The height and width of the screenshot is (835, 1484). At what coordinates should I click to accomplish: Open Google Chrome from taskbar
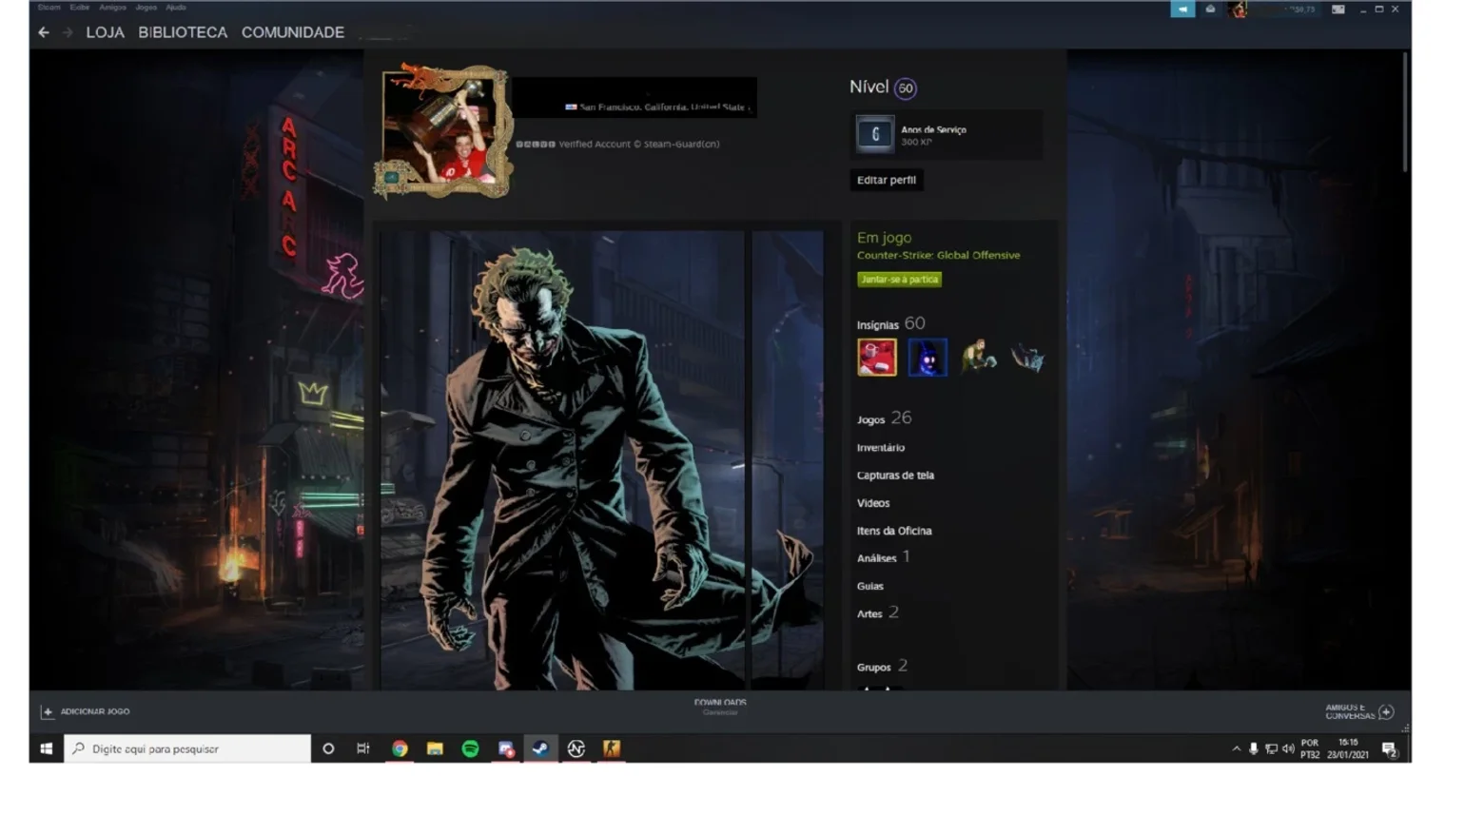click(x=400, y=748)
